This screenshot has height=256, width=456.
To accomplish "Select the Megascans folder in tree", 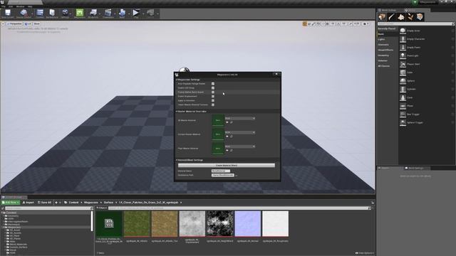I will [14, 228].
